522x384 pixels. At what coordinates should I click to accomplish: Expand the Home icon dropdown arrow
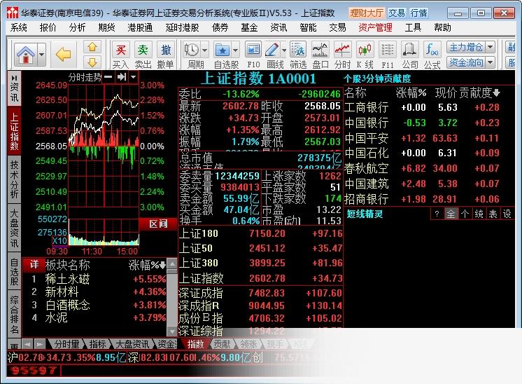(41, 55)
